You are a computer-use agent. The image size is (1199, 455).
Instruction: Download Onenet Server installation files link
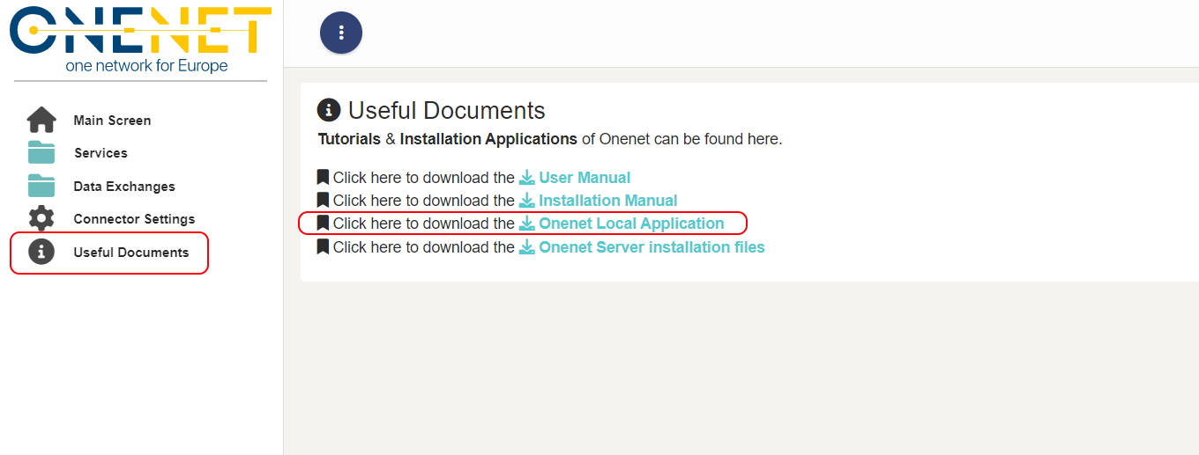pyautogui.click(x=652, y=247)
